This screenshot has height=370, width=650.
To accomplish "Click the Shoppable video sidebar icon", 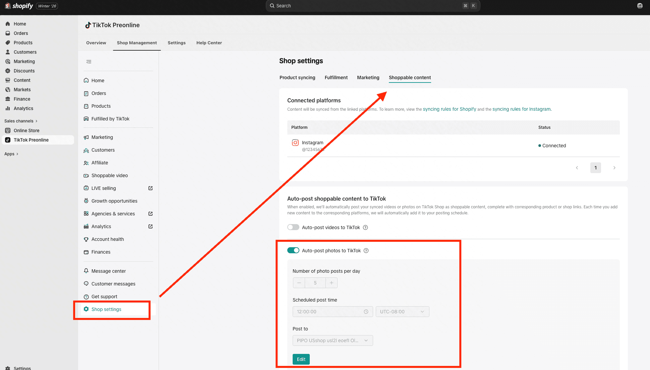I will [x=86, y=175].
